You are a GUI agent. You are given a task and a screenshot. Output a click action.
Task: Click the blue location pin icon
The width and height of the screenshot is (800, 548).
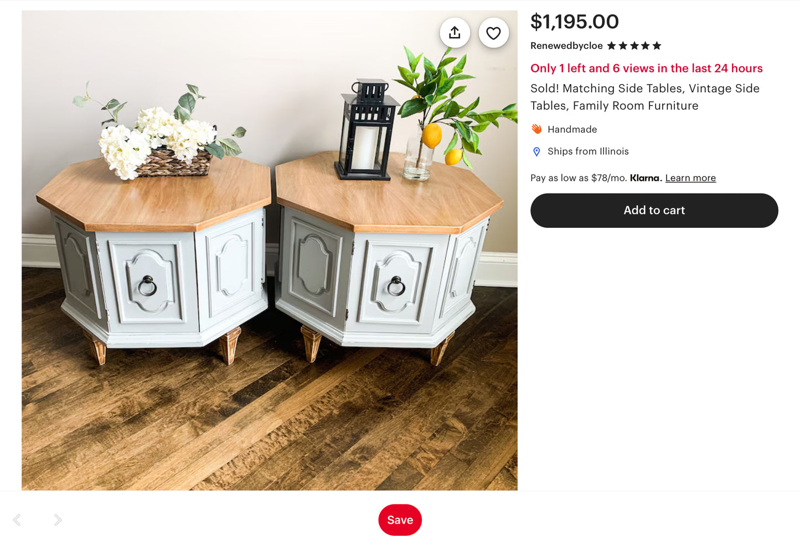tap(536, 152)
